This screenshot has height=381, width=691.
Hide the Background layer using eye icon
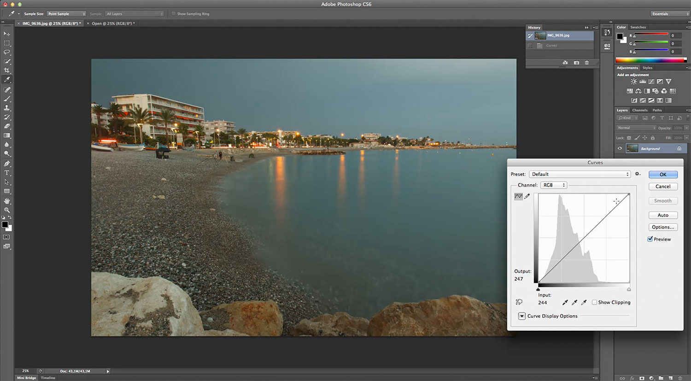(620, 148)
